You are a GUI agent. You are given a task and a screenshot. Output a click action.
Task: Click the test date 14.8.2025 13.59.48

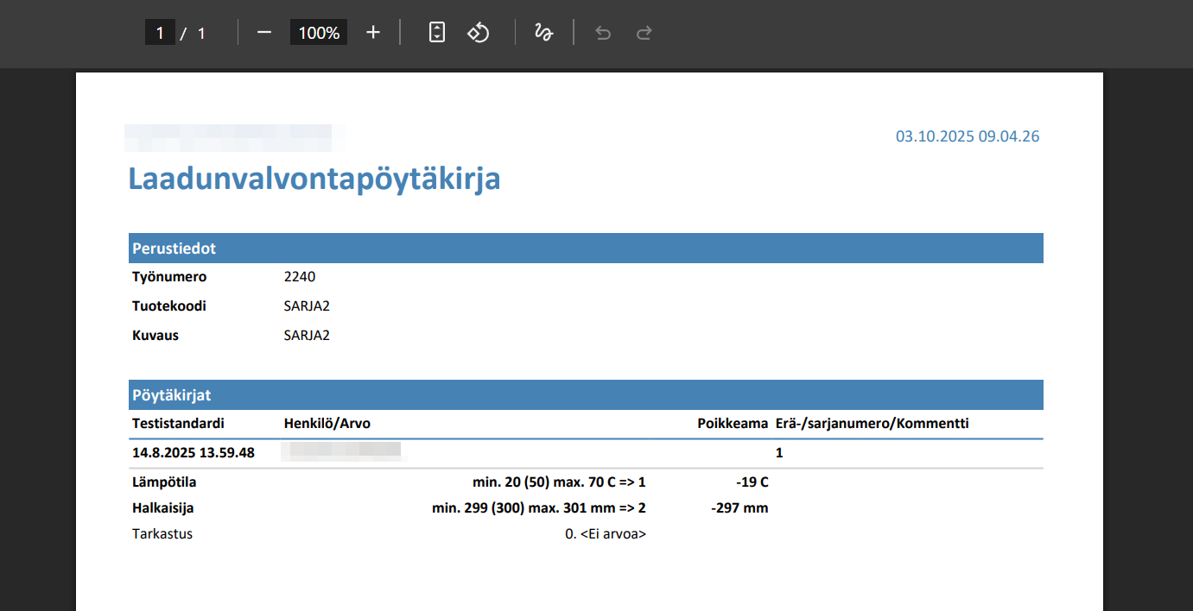pyautogui.click(x=194, y=453)
